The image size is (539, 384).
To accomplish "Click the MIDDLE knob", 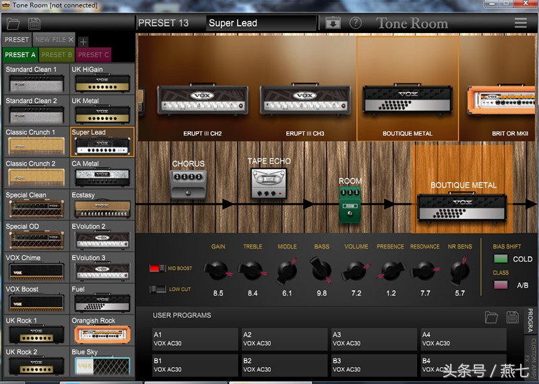I will 287,270.
